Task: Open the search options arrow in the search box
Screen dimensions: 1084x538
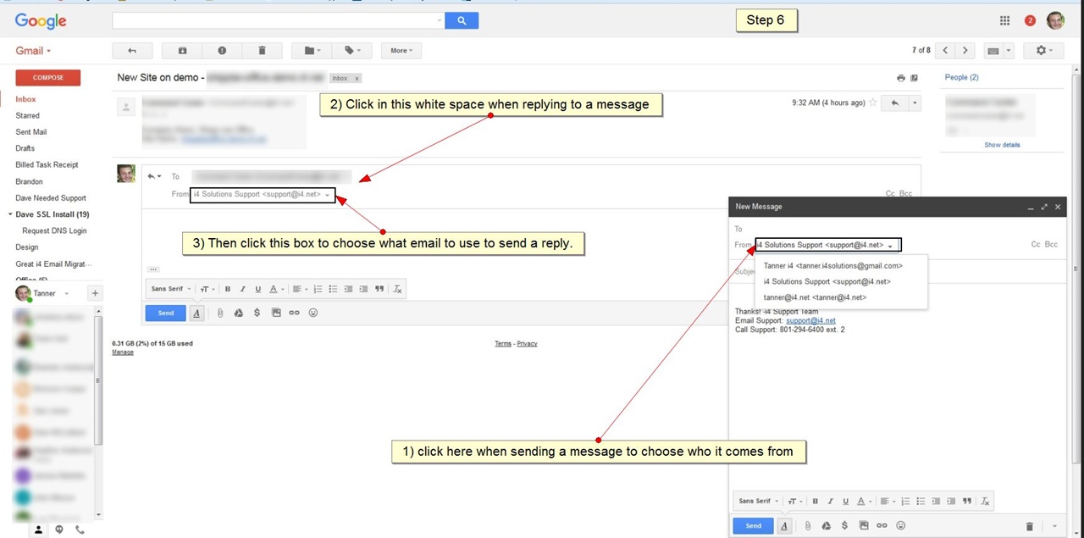Action: coord(440,20)
